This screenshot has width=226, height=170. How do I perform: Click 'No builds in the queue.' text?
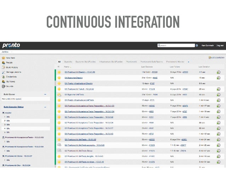click(12, 99)
